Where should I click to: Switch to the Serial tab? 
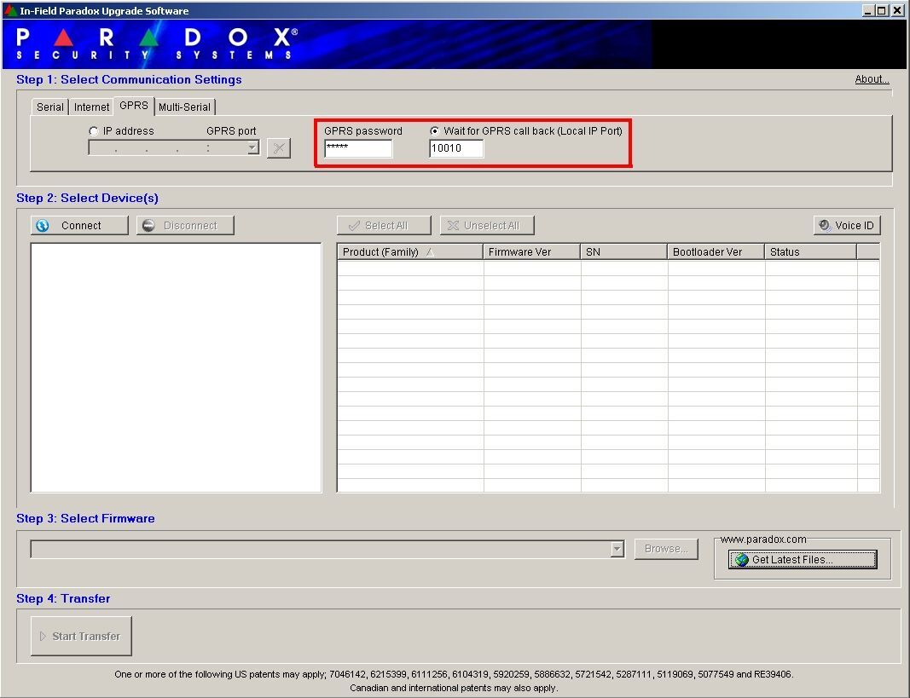(50, 107)
